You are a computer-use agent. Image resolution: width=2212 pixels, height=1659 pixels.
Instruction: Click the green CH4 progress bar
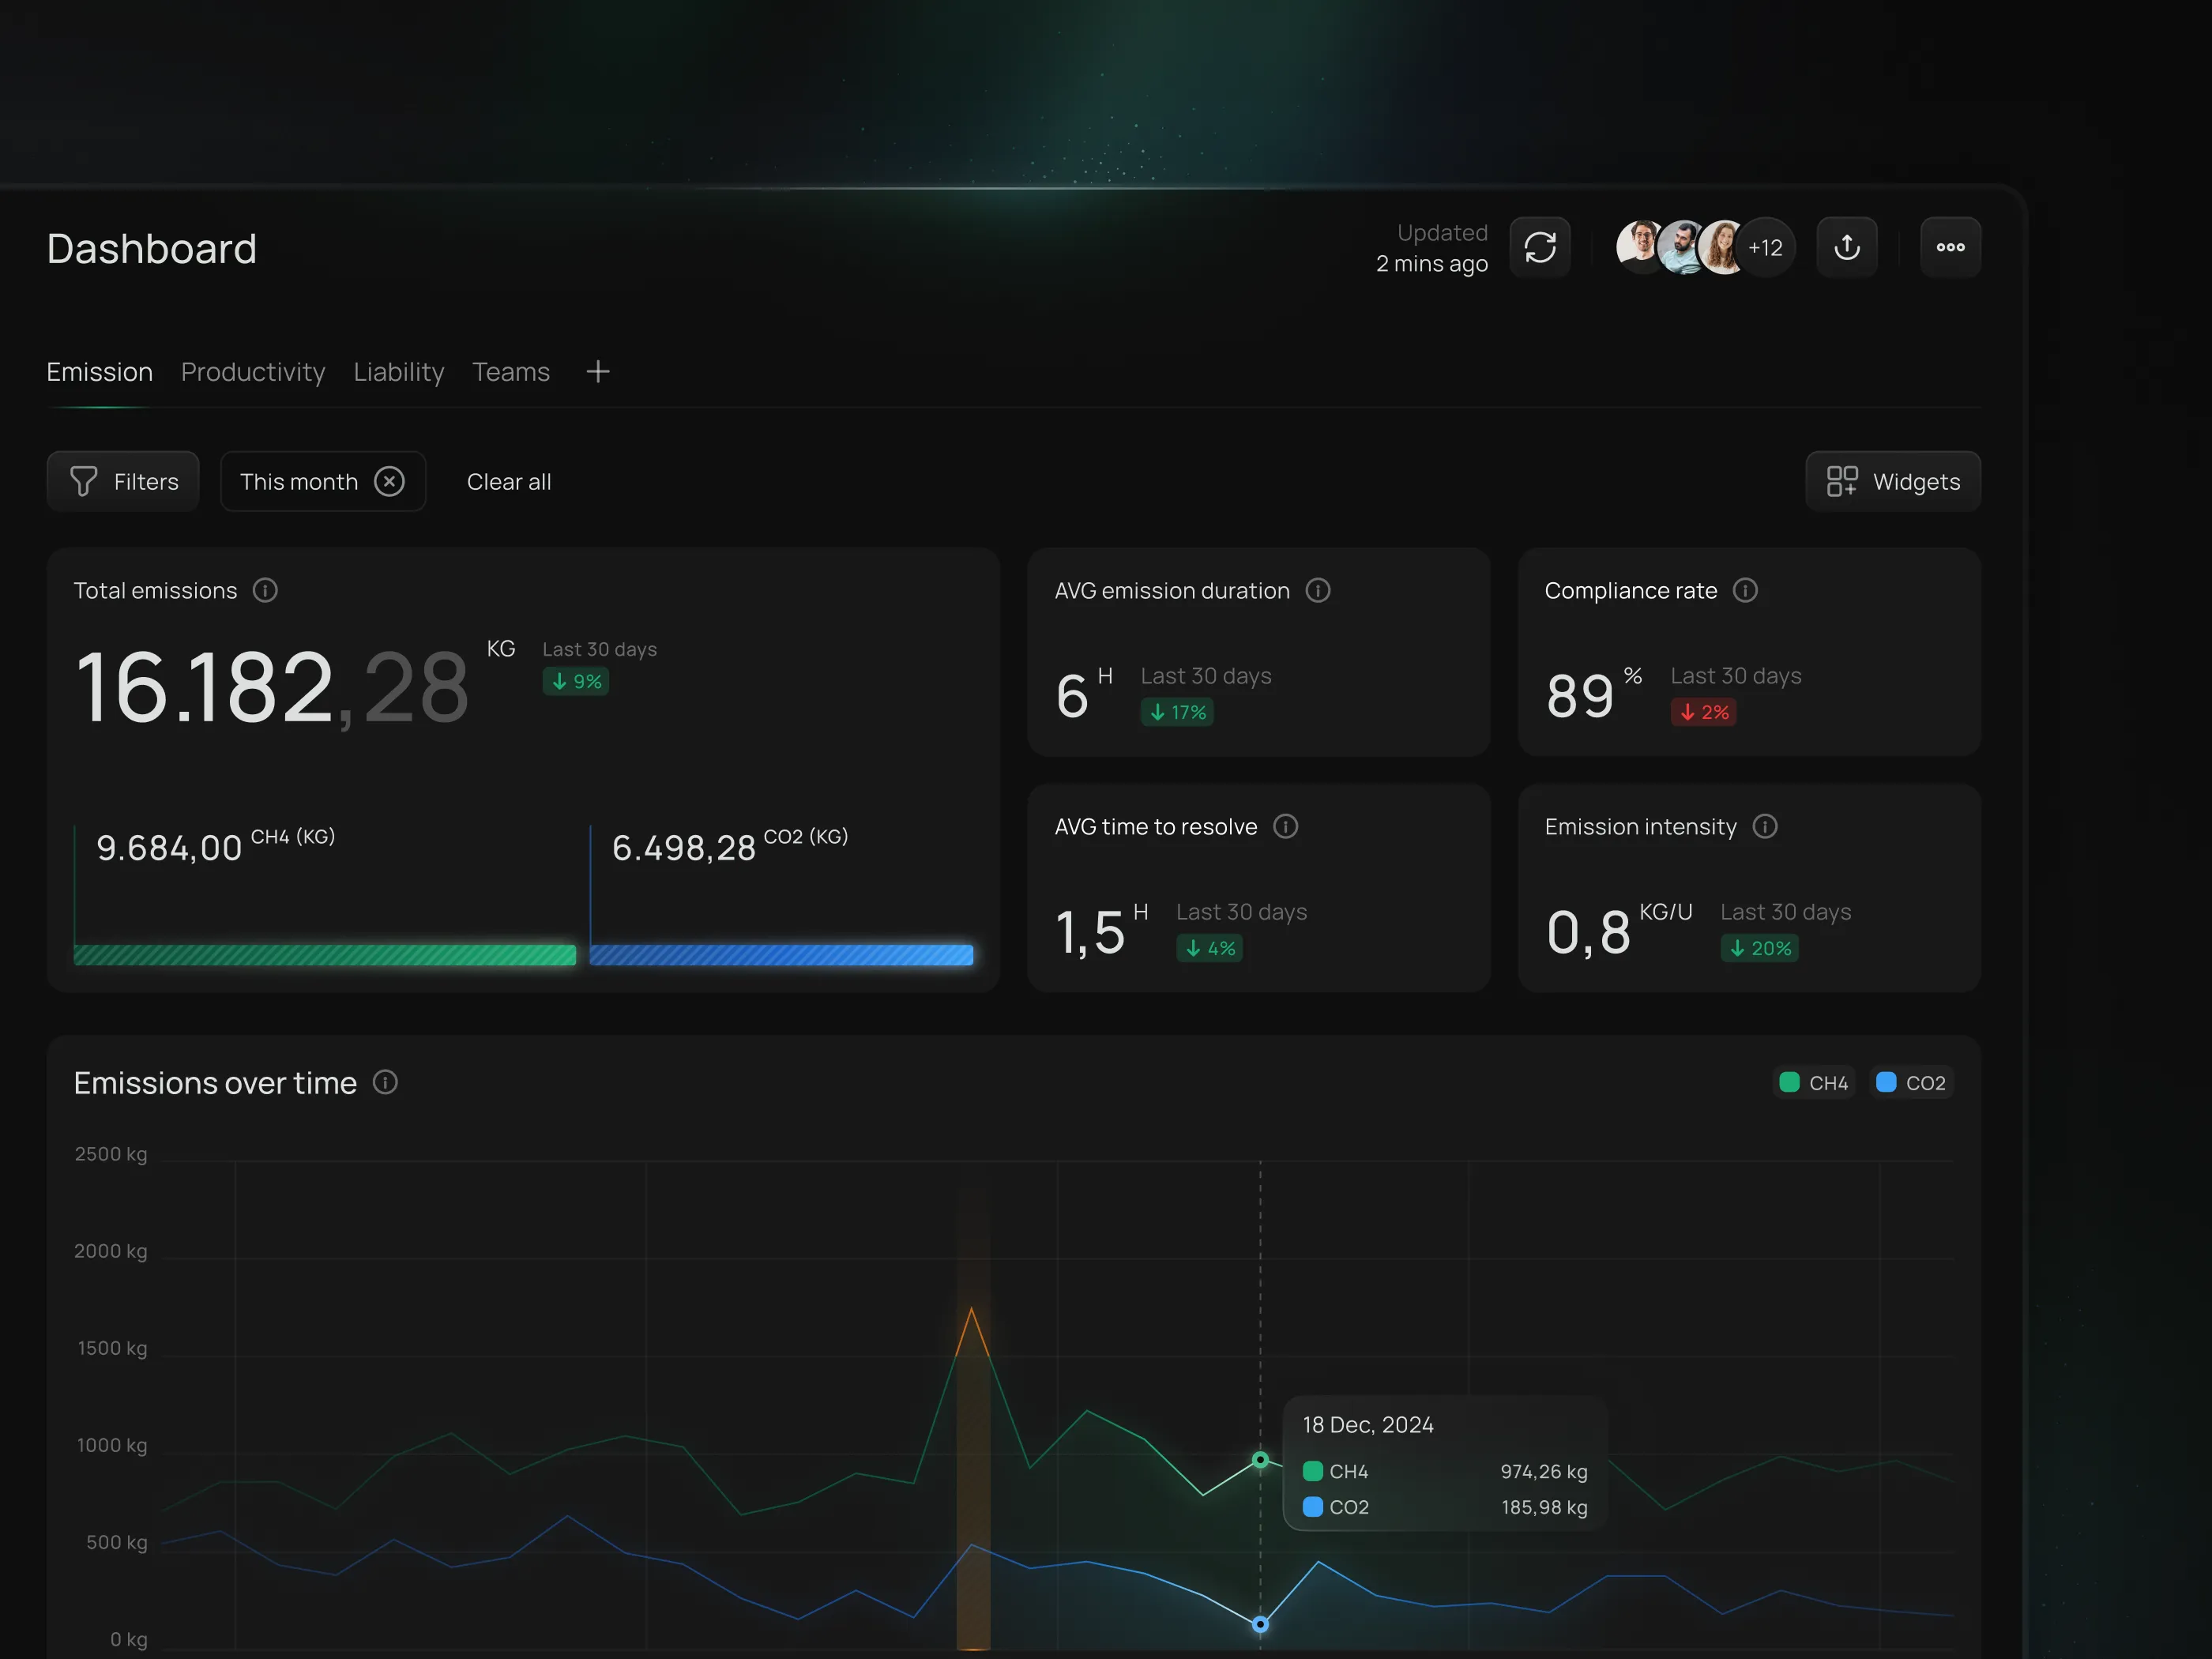point(325,955)
